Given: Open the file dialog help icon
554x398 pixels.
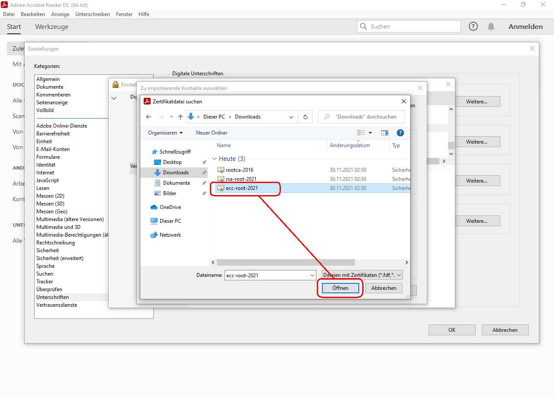Looking at the screenshot, I should tap(400, 133).
